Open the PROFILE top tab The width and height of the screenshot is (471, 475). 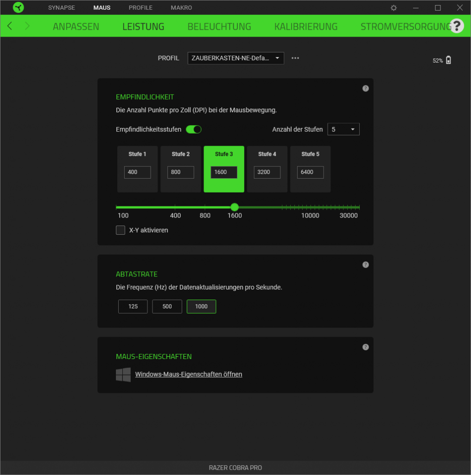point(140,7)
